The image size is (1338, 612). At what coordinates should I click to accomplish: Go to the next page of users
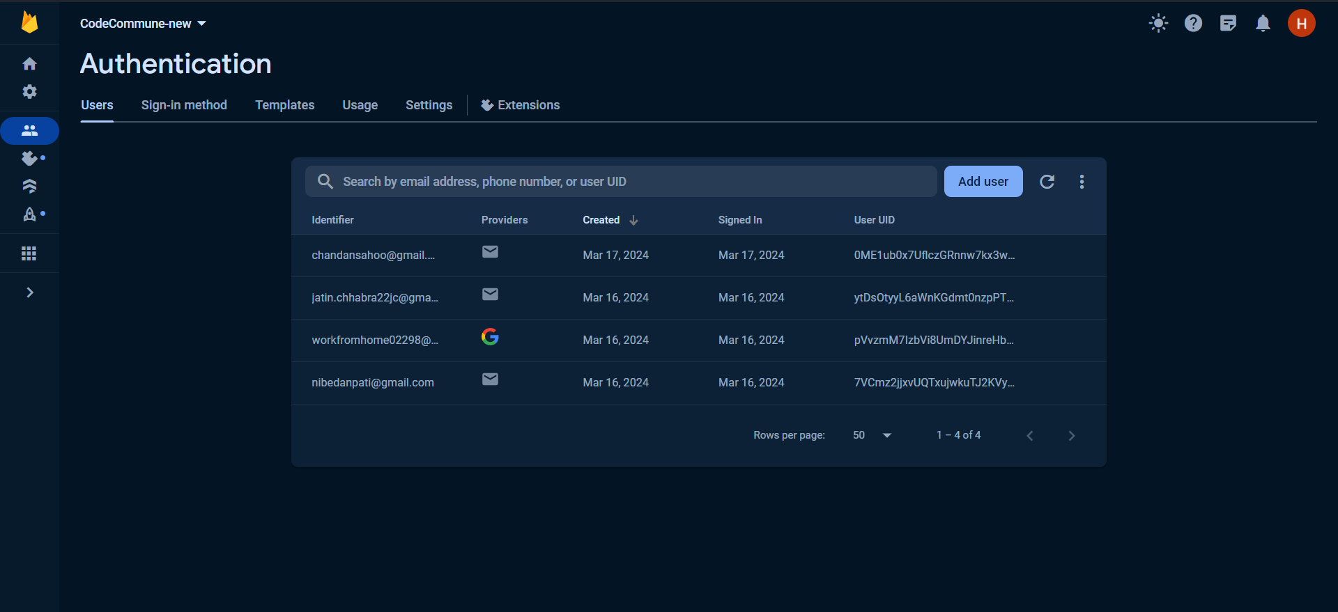pyautogui.click(x=1071, y=436)
